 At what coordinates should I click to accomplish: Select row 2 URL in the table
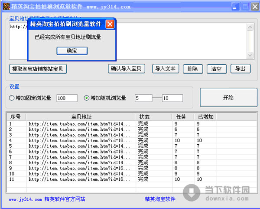click(79, 129)
